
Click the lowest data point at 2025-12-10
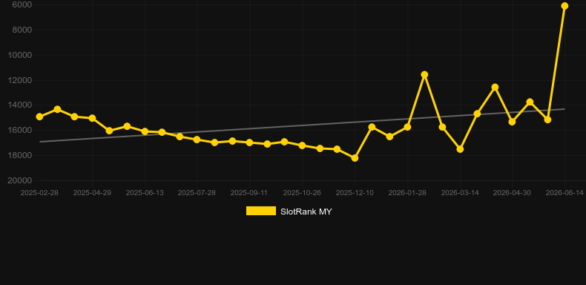[355, 158]
